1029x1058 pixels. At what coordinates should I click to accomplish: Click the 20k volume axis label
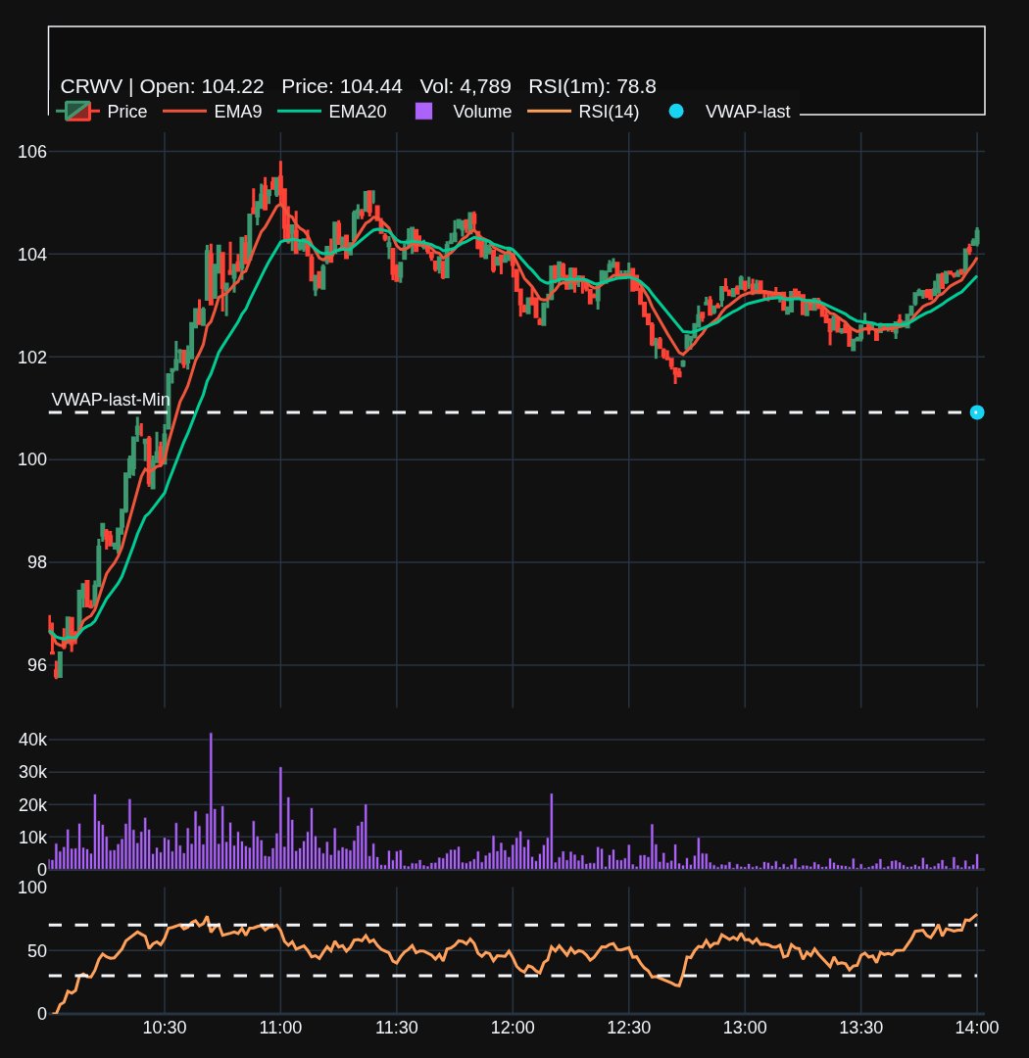point(32,805)
